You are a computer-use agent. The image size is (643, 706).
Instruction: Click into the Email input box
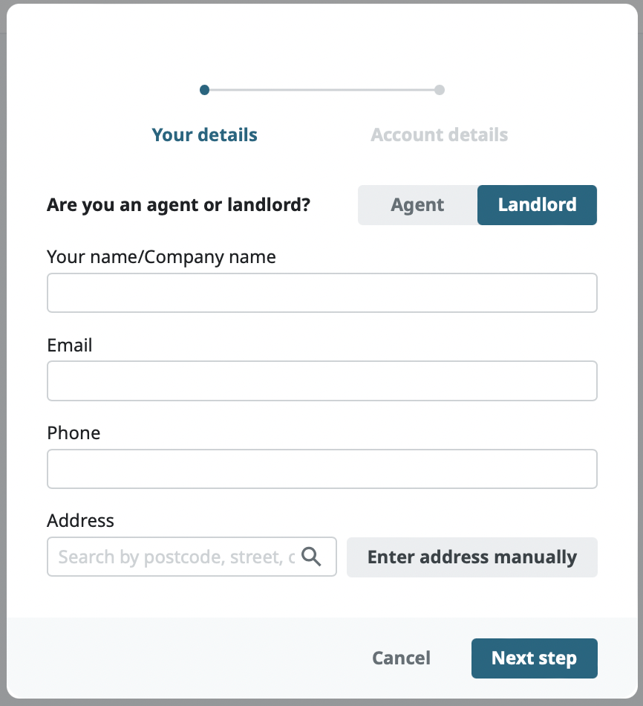coord(321,380)
